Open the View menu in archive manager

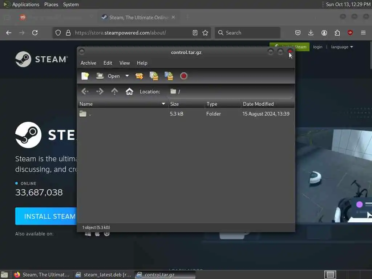click(125, 63)
